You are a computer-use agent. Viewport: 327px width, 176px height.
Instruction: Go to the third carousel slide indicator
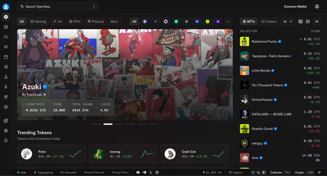tap(119, 124)
